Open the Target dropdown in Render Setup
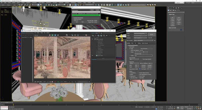202x110 pixels. 140,33
